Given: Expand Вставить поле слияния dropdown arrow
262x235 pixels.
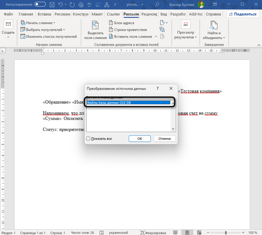Looking at the screenshot, I should click(156, 37).
